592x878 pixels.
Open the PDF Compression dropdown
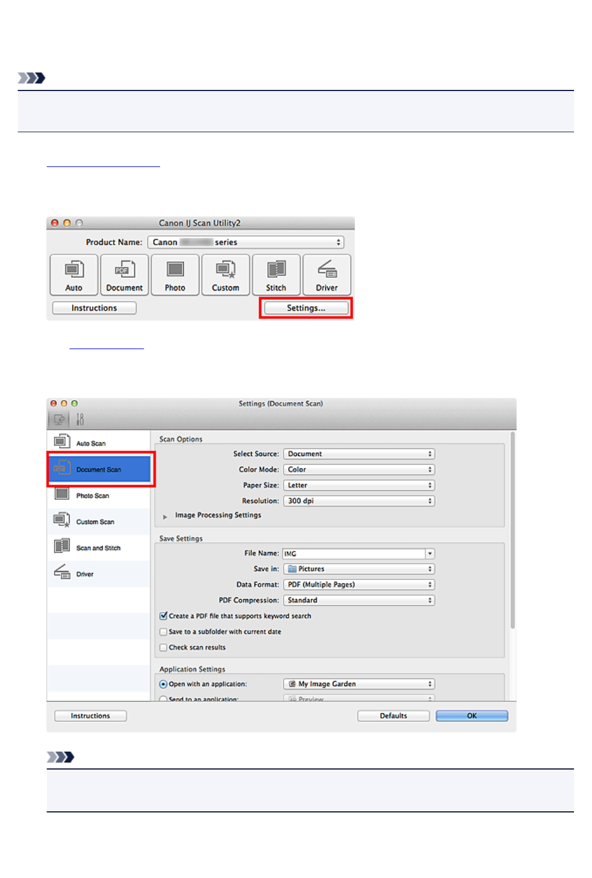(359, 600)
